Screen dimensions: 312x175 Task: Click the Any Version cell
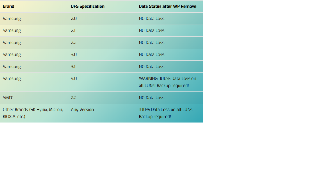pyautogui.click(x=82, y=109)
